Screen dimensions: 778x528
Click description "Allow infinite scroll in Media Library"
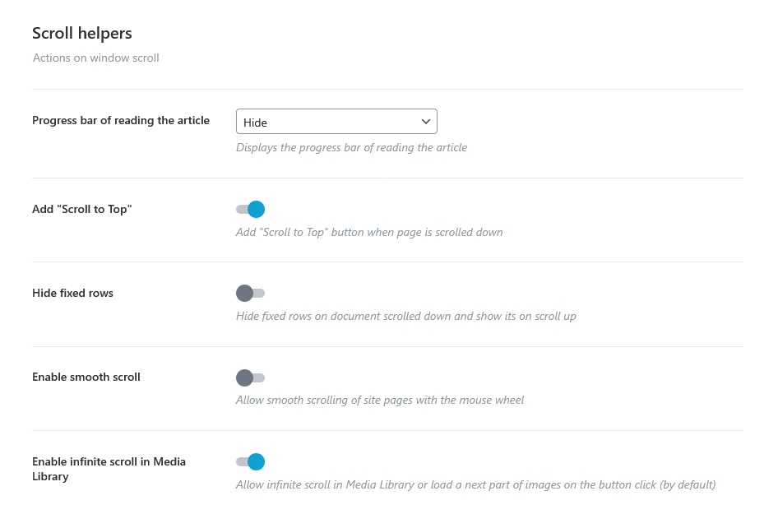(476, 485)
